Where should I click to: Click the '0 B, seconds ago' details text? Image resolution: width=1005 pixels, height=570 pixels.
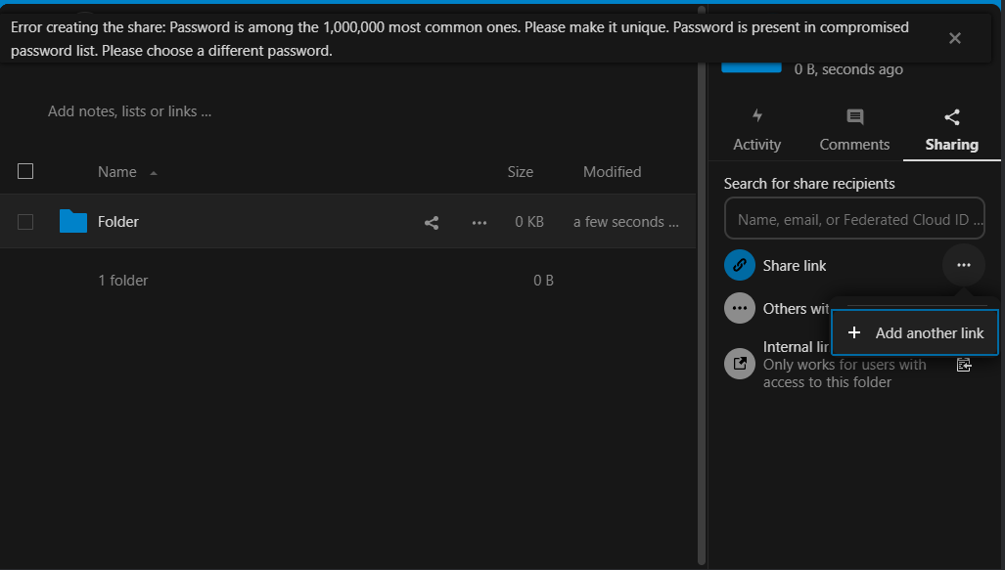coord(848,69)
